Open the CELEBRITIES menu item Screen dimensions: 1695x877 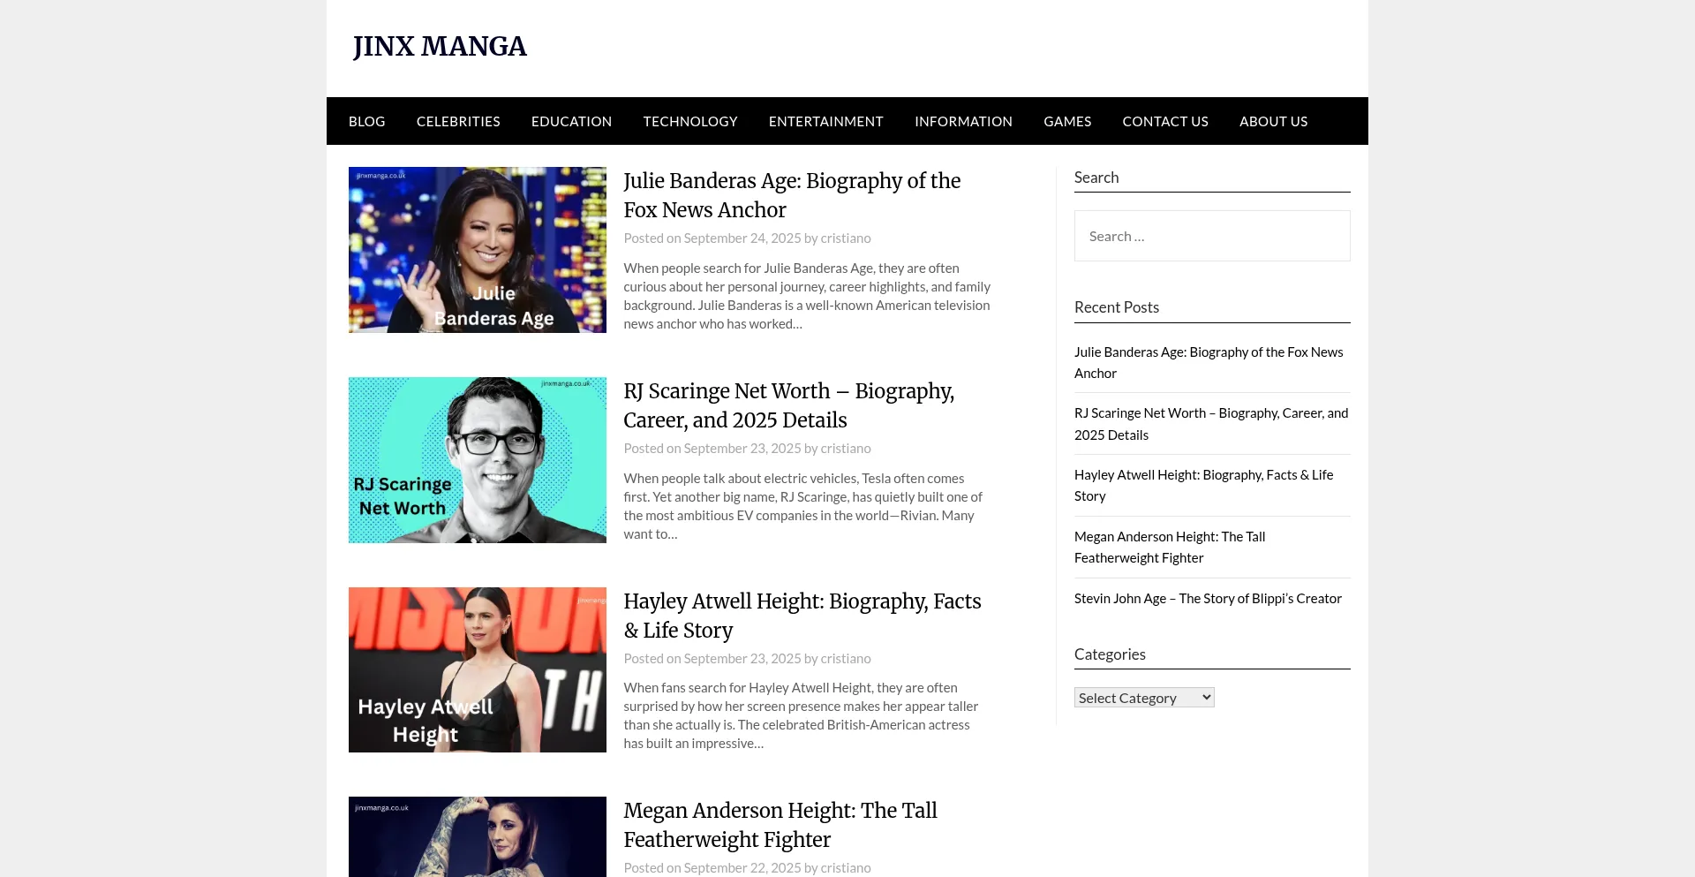(x=458, y=121)
